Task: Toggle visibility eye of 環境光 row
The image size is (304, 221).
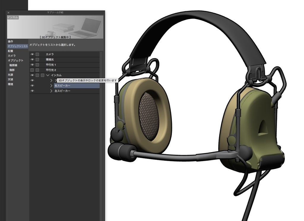Action: [32, 60]
